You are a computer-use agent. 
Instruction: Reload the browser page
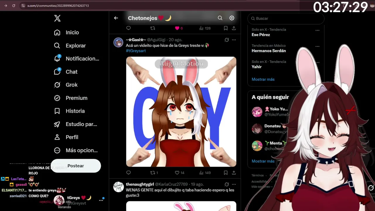click(13, 6)
